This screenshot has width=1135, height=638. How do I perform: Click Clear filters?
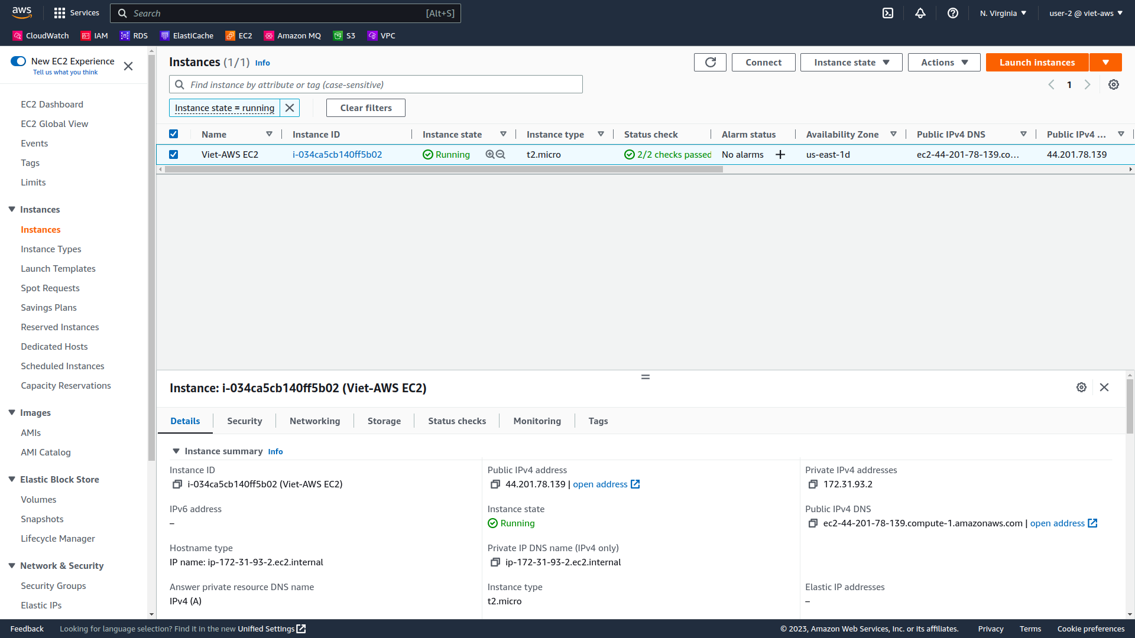tap(366, 108)
